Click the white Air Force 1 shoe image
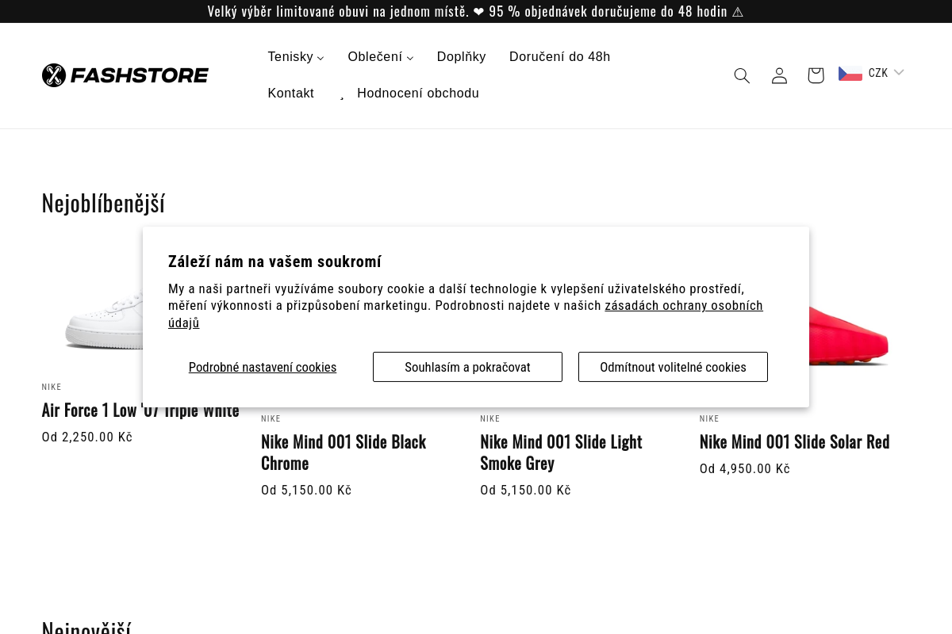This screenshot has height=634, width=952. pos(103,321)
